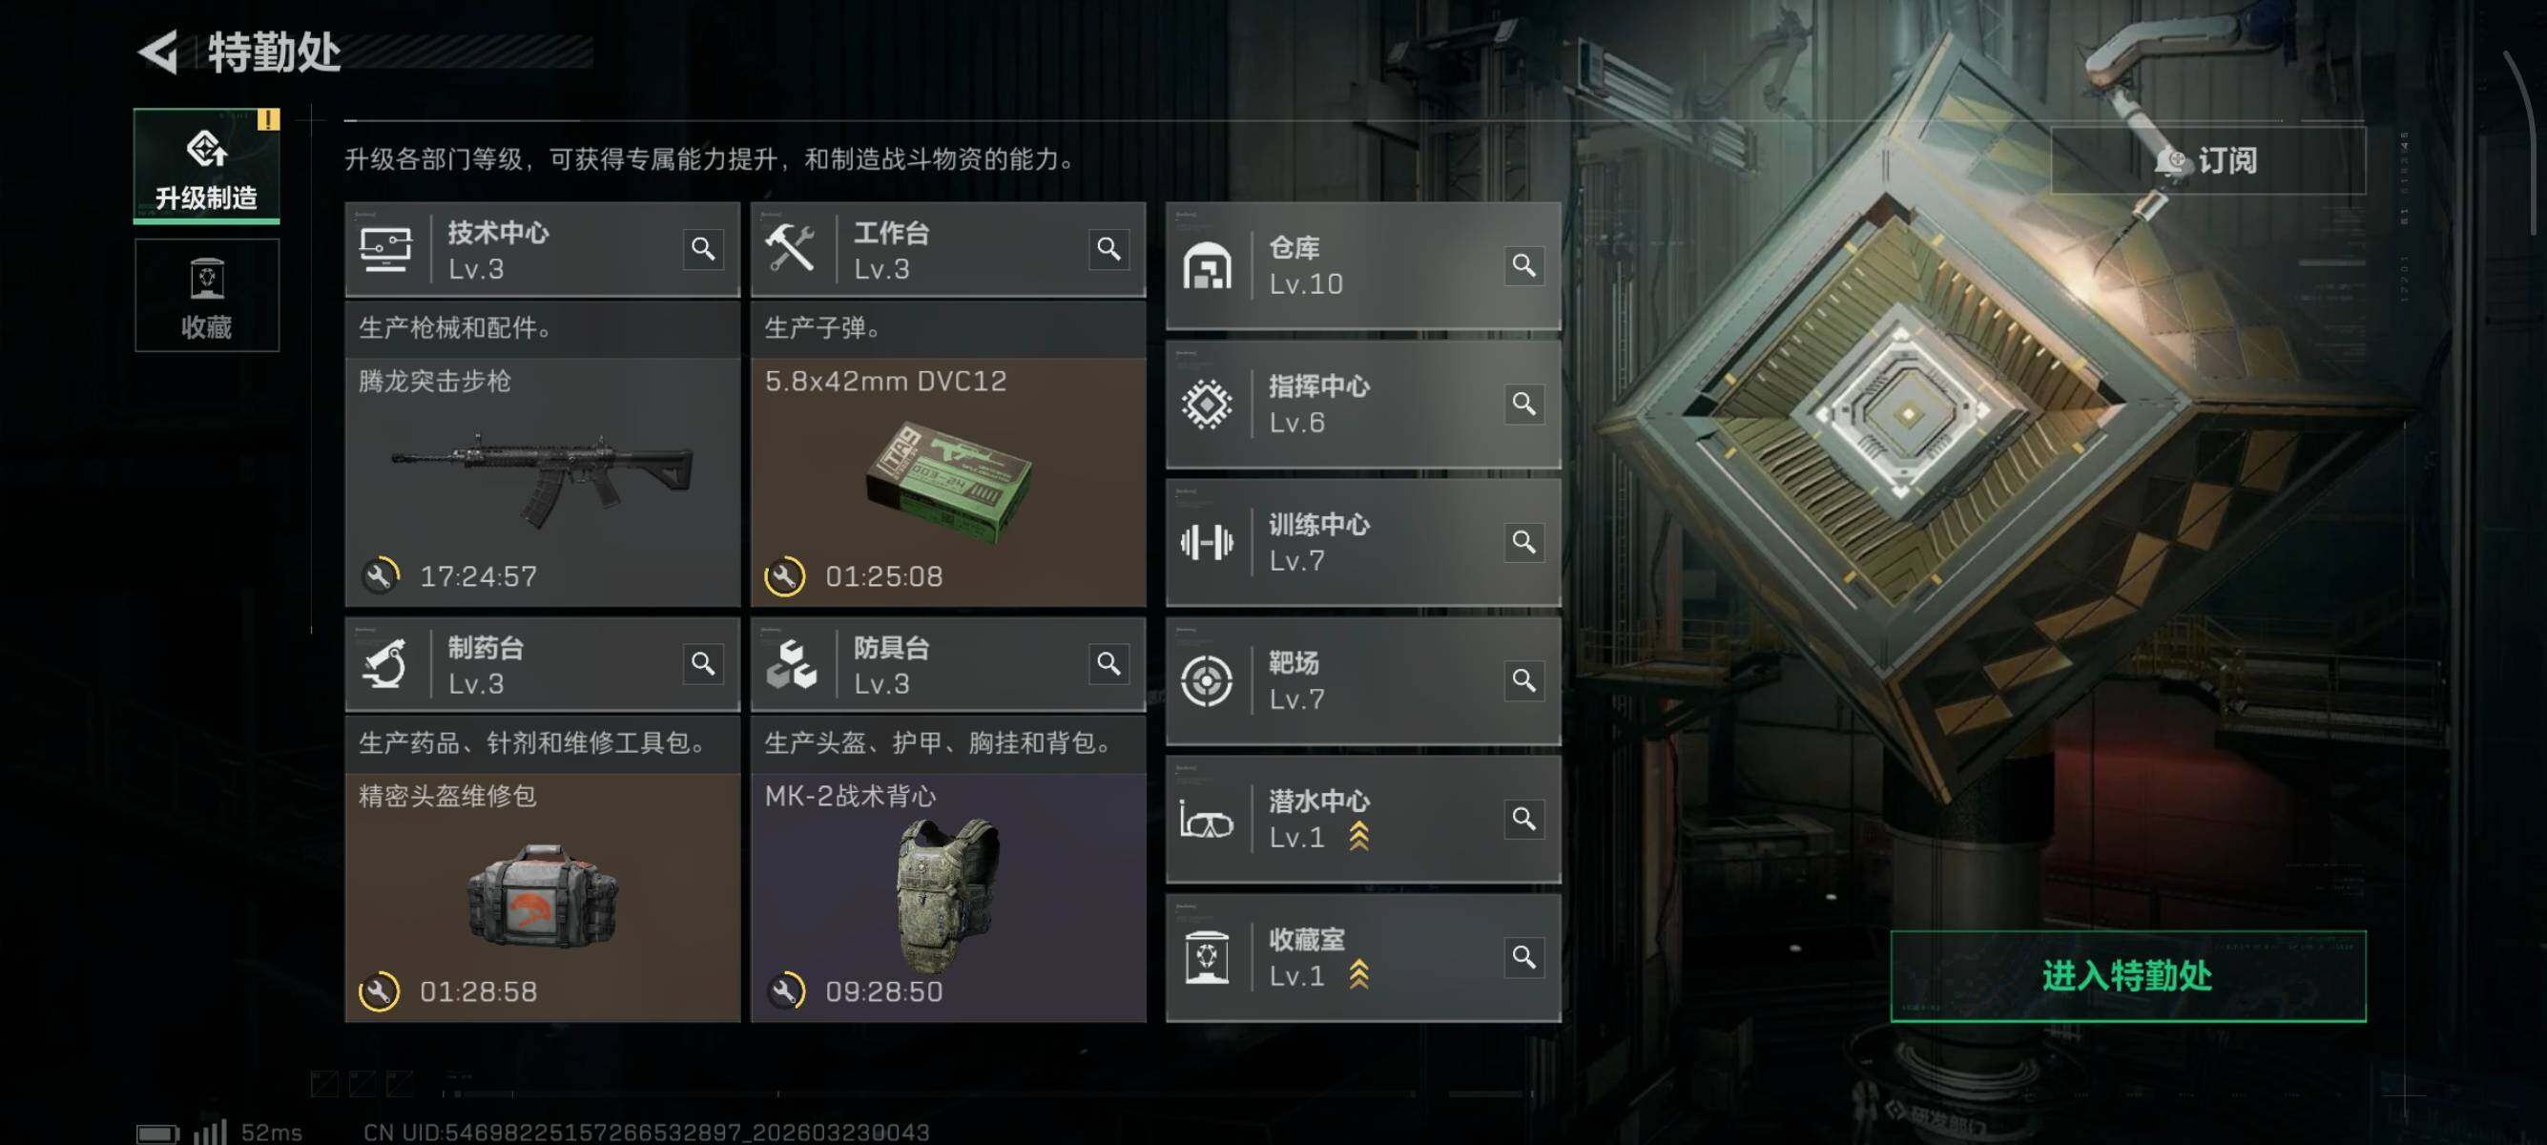Image resolution: width=2547 pixels, height=1145 pixels.
Task: Open the 5.8x42mm DVC12 ammo card
Action: [x=948, y=482]
